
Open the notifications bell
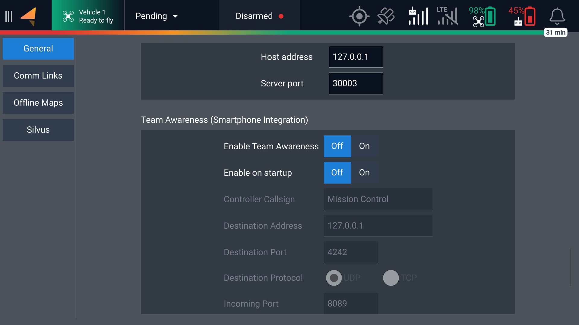557,16
